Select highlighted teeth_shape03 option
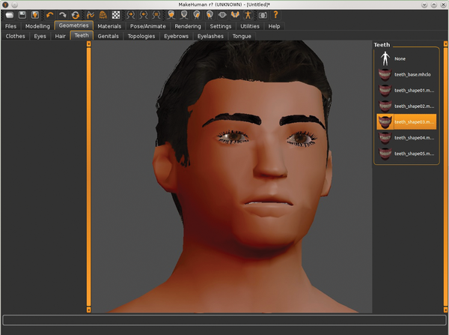 pos(406,122)
